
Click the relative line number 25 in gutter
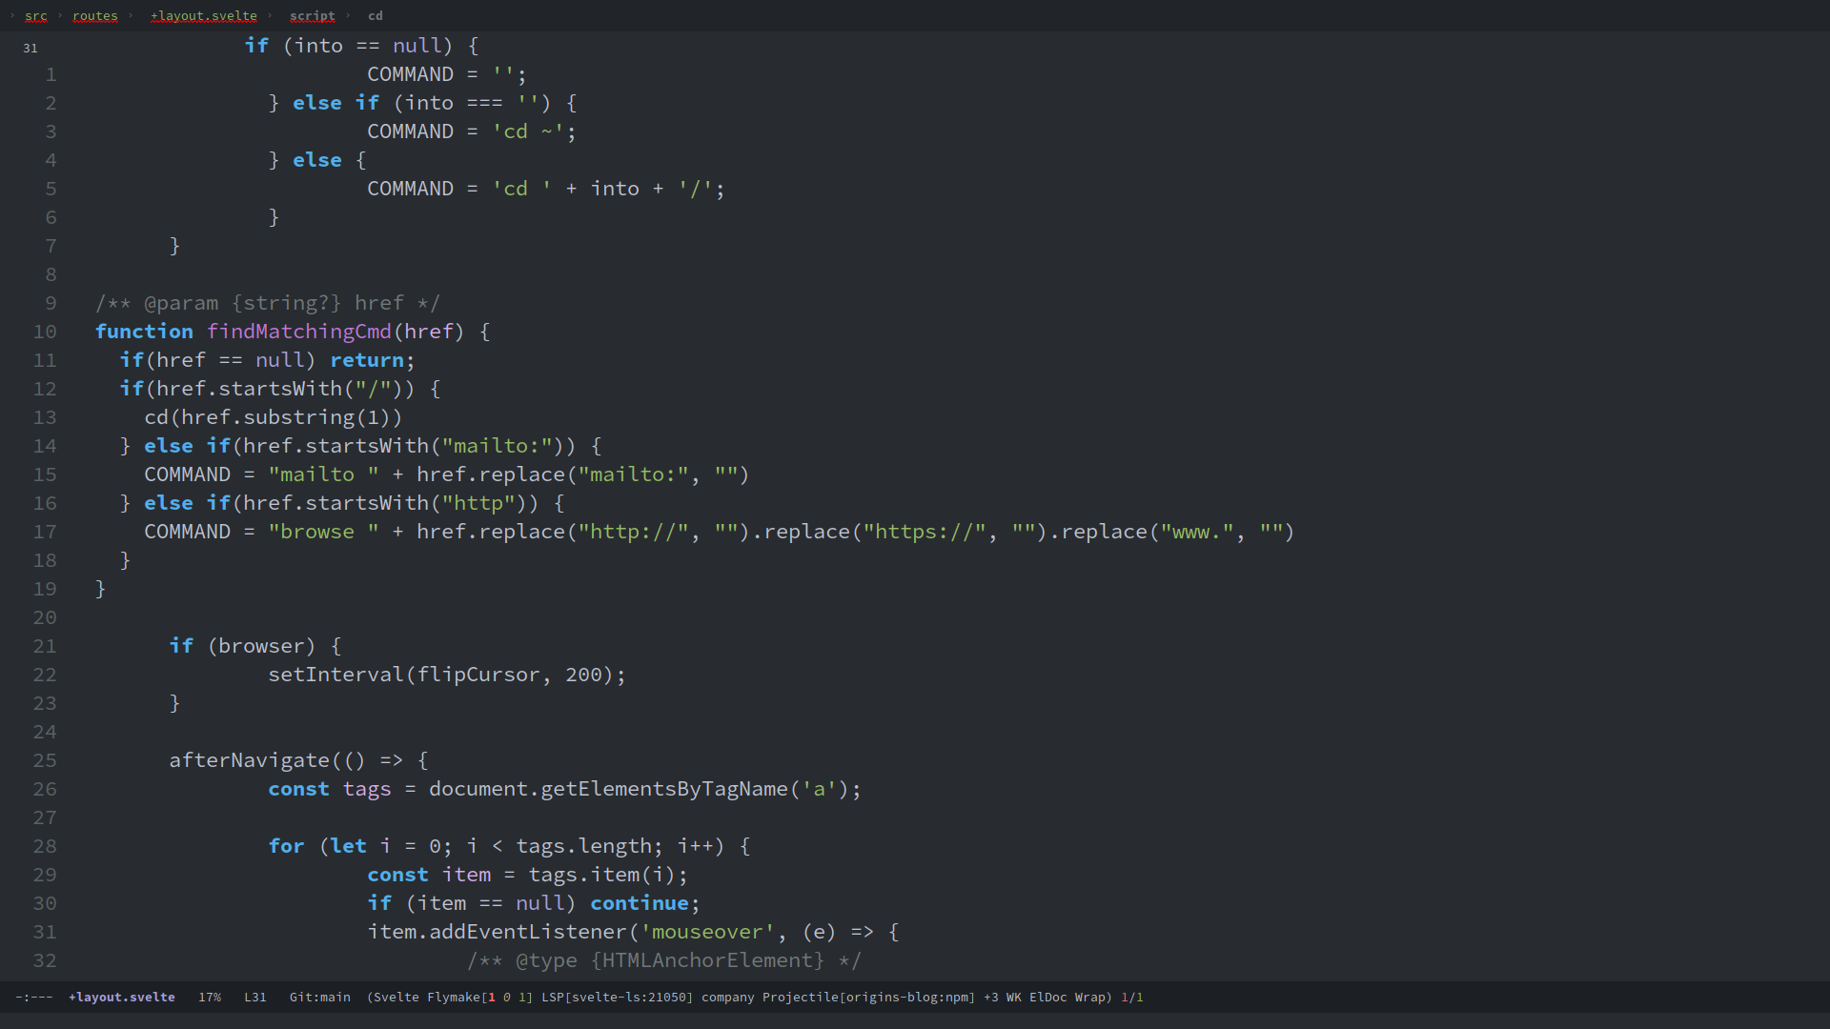[x=45, y=760]
